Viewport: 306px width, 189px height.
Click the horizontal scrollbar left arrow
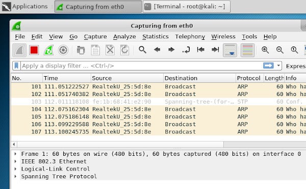click(14, 145)
